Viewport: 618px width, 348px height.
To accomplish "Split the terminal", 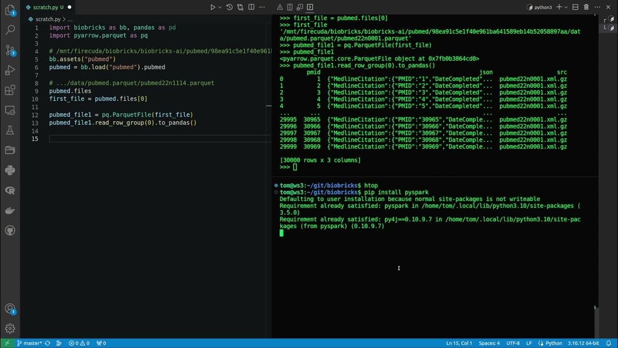I will 575,7.
